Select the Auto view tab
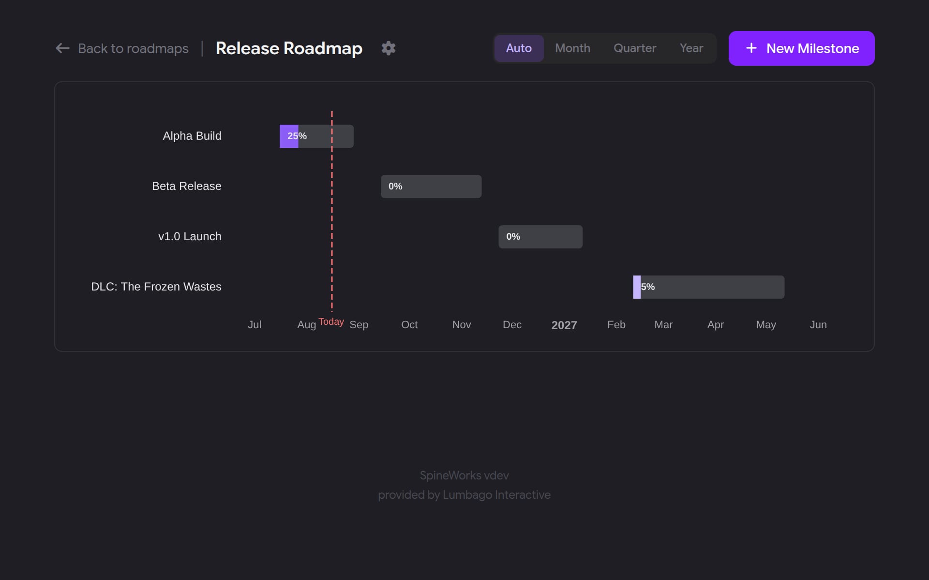The width and height of the screenshot is (929, 580). pos(519,48)
